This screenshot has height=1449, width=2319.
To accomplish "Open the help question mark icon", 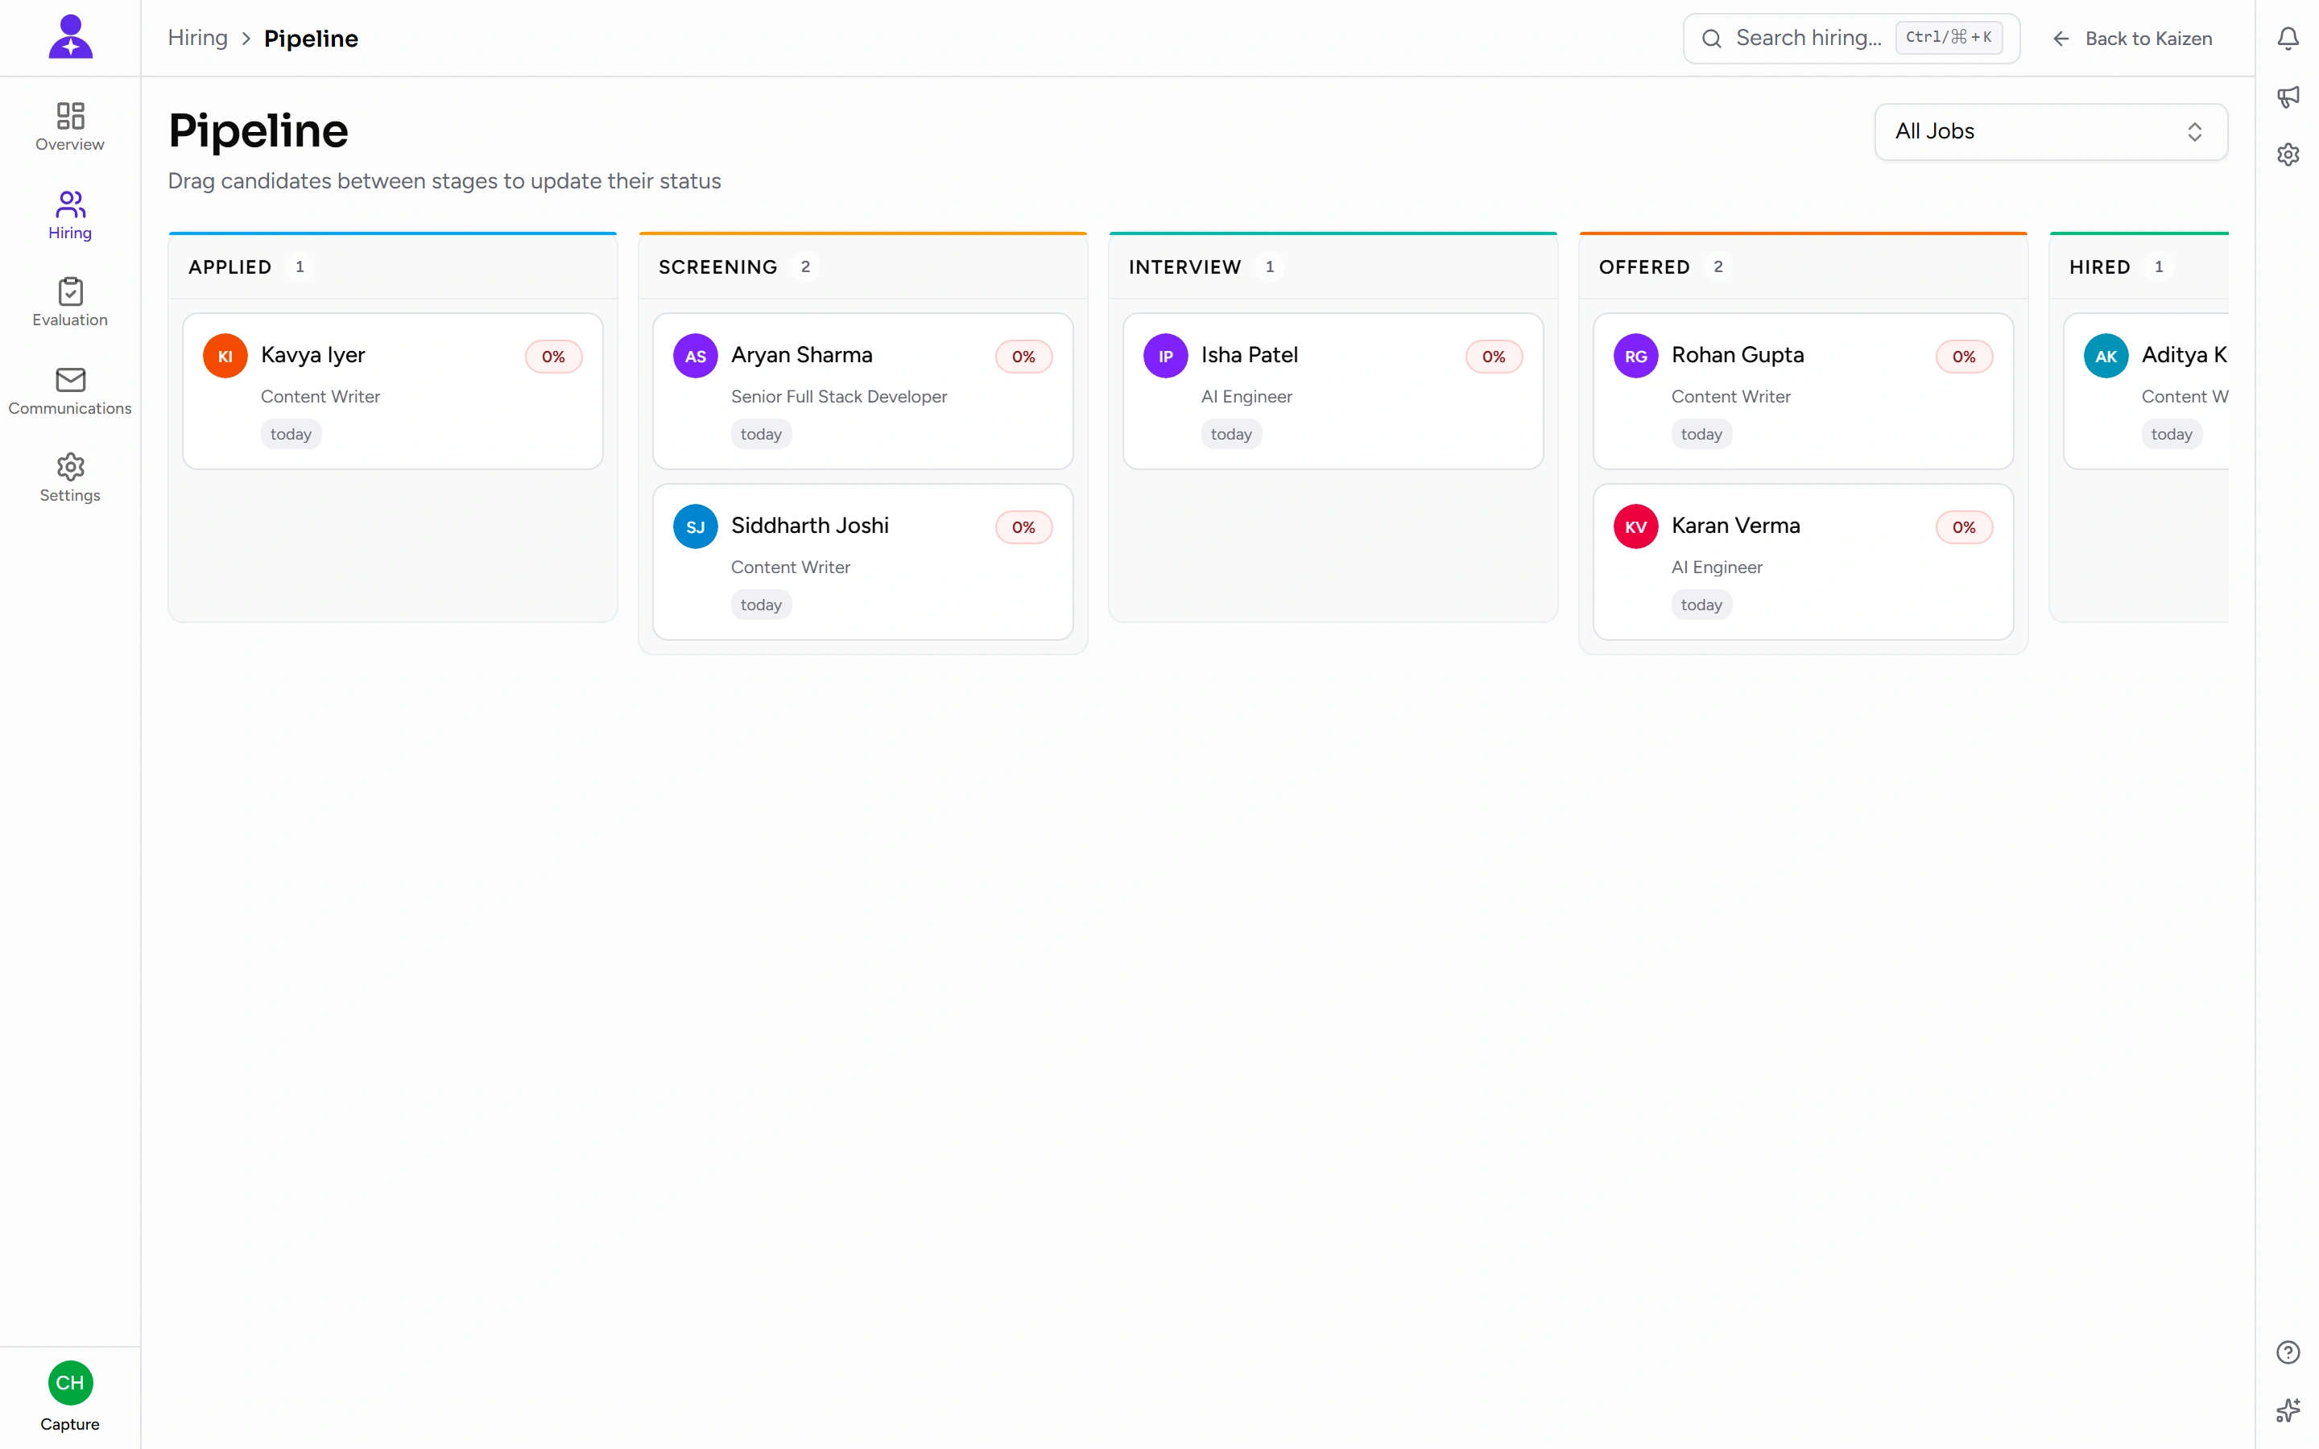I will 2288,1352.
